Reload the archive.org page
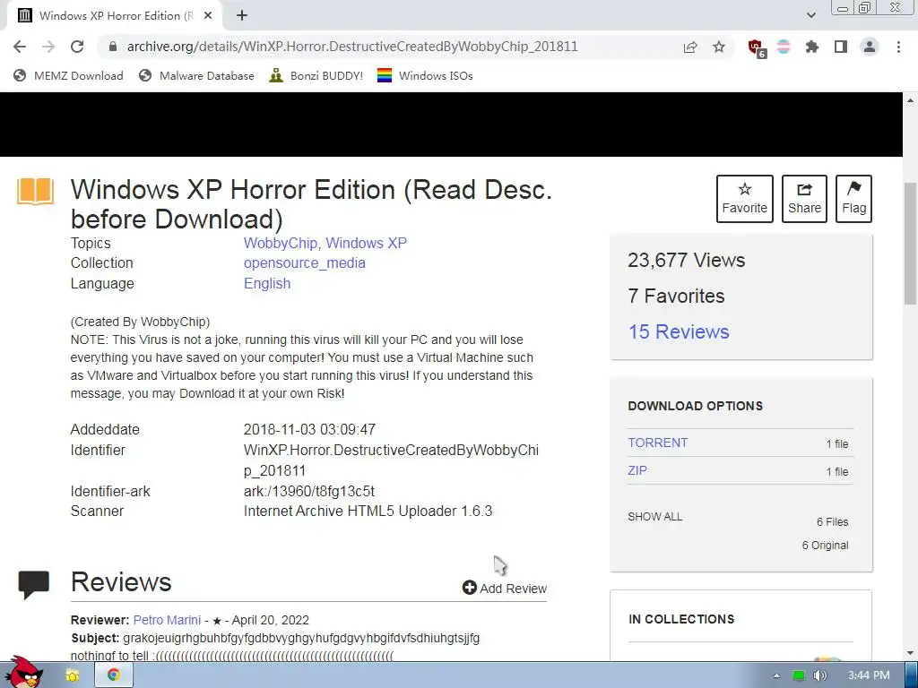The width and height of the screenshot is (918, 688). pos(77,47)
